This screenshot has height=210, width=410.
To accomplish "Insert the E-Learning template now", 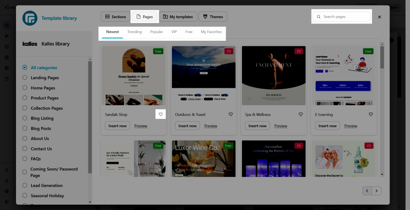I will coord(328,126).
